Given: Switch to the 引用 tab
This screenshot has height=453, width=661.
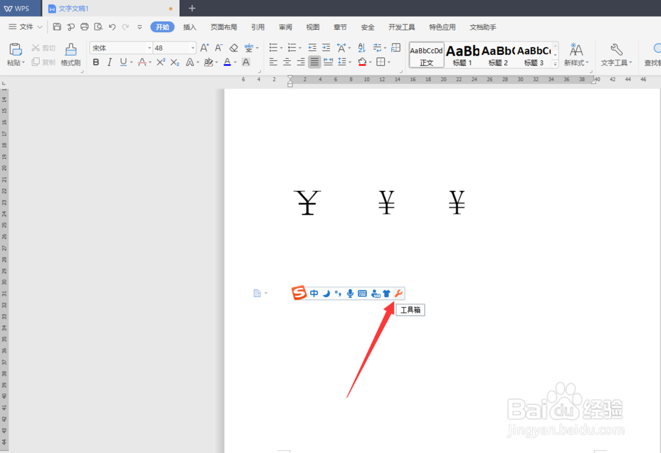Looking at the screenshot, I should pos(258,27).
